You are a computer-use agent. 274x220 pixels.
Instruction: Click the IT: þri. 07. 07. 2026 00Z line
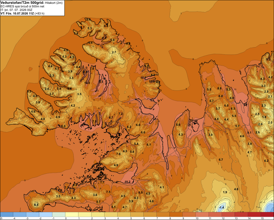point(17,10)
